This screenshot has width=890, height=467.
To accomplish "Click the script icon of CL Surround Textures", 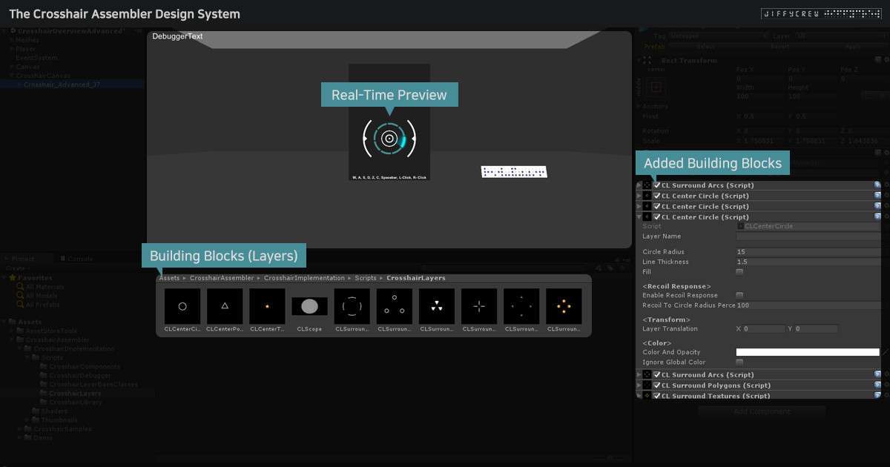I will [x=647, y=396].
